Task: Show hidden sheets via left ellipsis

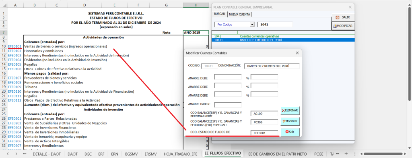Action: [x=25, y=154]
